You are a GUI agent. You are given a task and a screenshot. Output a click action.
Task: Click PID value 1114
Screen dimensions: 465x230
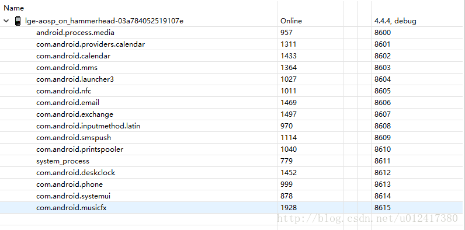(289, 138)
